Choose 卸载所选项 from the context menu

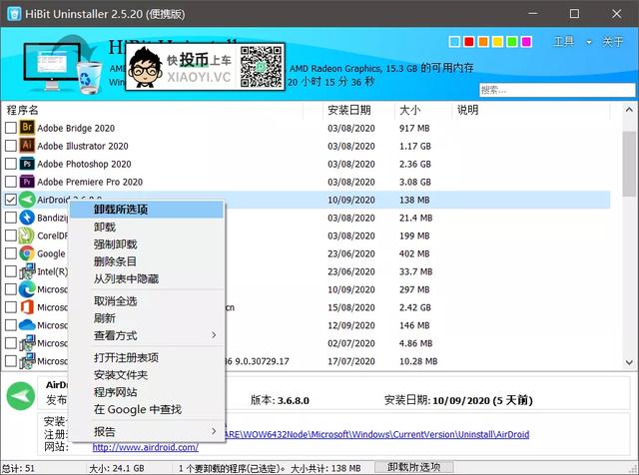coord(147,210)
